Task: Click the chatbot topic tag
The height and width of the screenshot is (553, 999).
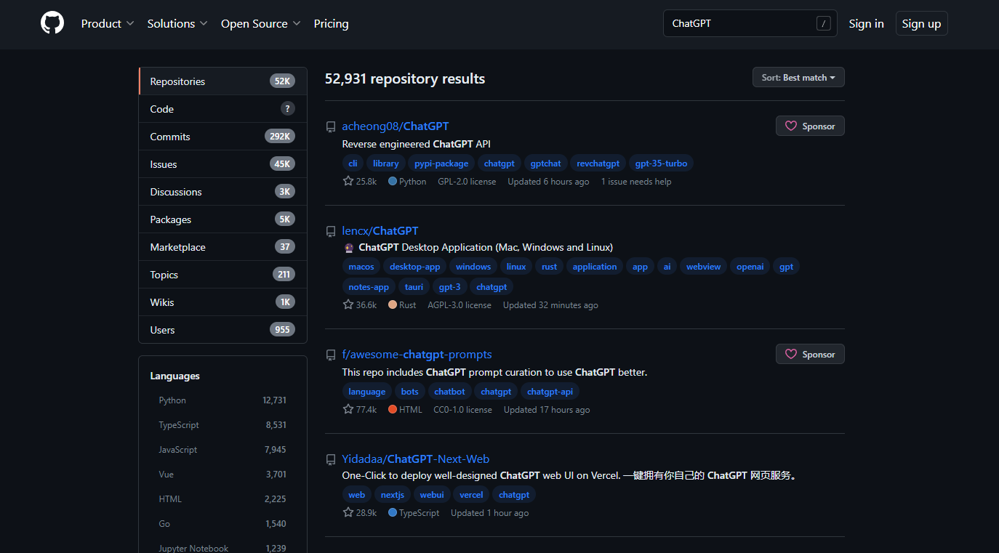Action: [449, 392]
